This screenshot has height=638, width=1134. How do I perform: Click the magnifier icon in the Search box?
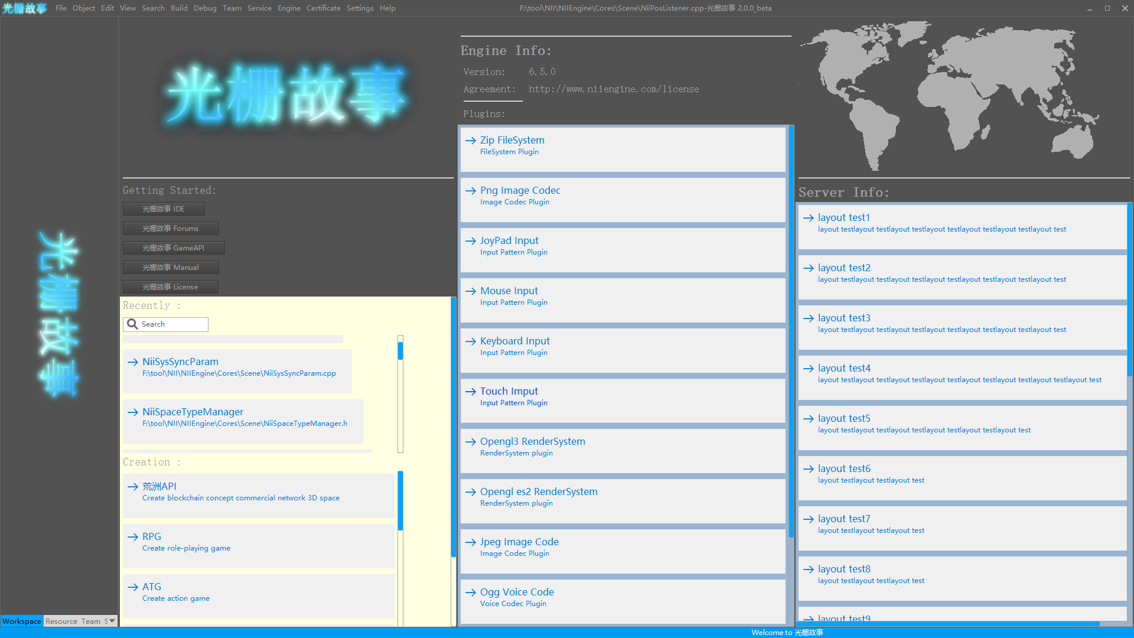133,324
